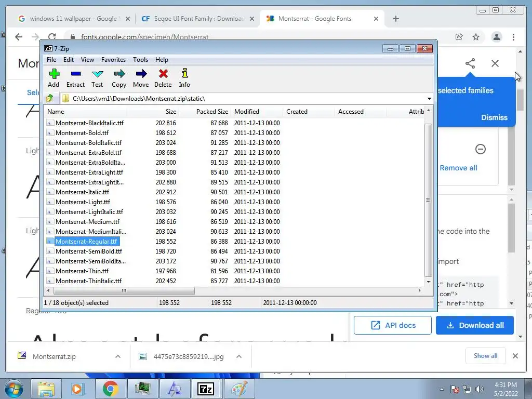
Task: Click the volume speaker icon in system tray
Action: coord(480,389)
